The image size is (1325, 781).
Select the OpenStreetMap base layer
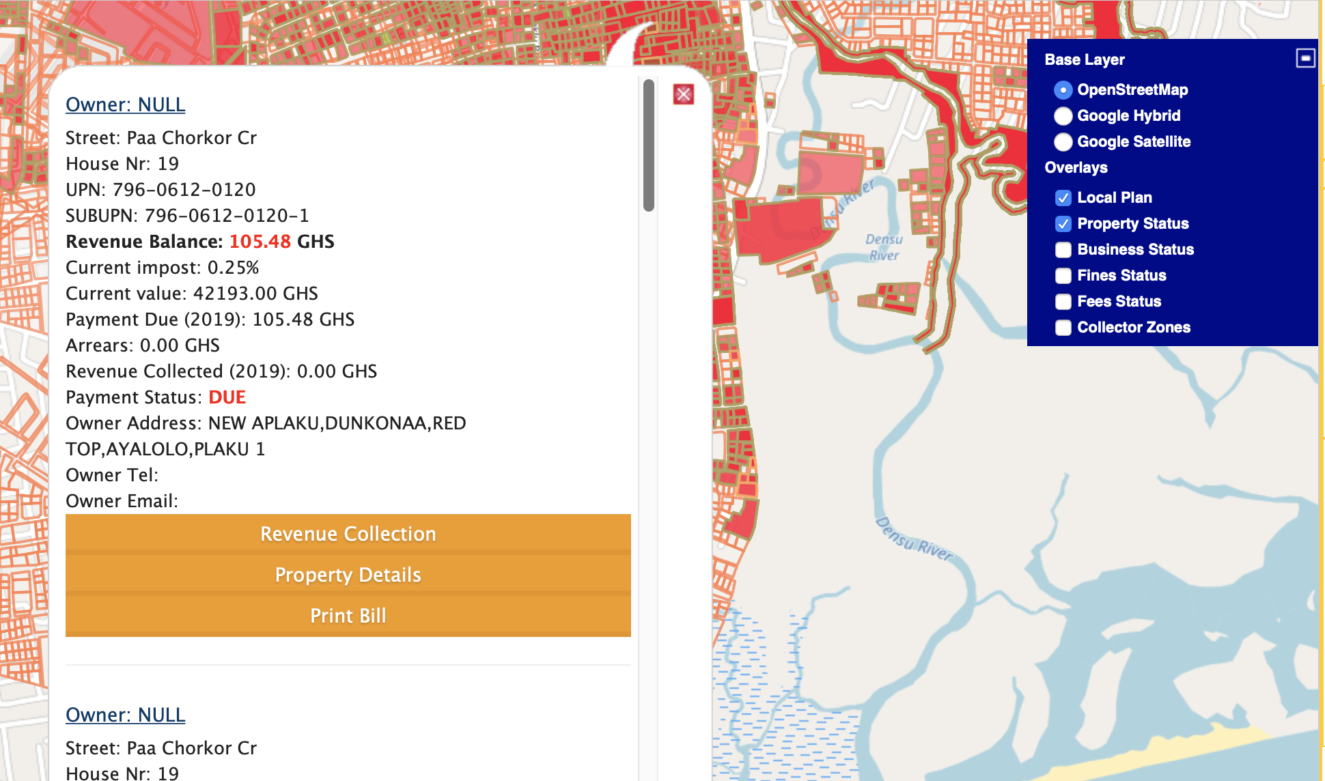click(1063, 90)
